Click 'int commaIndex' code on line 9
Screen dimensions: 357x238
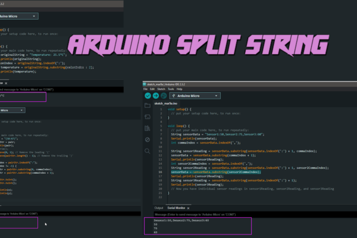click(206, 143)
